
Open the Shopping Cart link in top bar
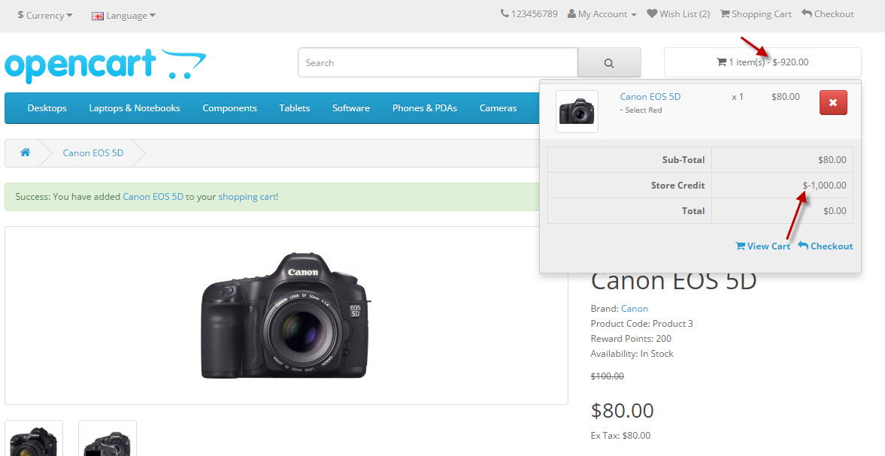point(756,14)
